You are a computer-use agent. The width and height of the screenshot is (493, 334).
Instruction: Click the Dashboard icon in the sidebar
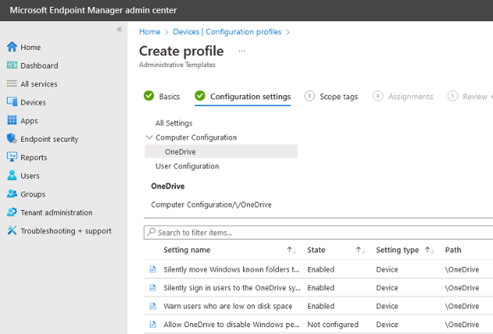coord(12,65)
